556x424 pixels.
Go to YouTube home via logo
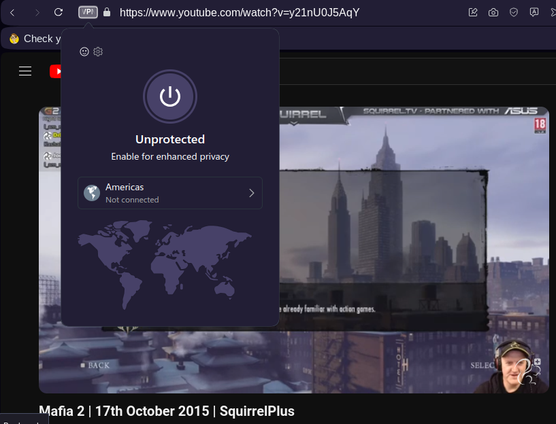56,71
